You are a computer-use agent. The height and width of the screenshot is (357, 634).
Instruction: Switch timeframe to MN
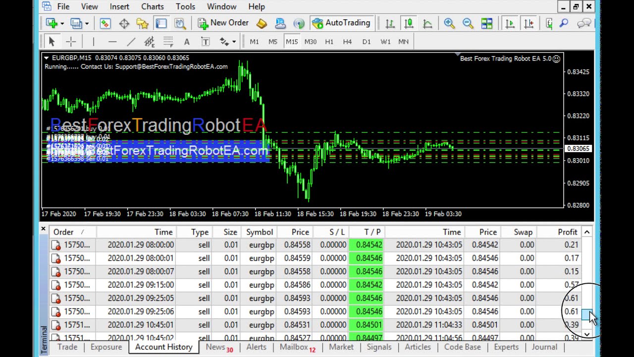tap(404, 42)
